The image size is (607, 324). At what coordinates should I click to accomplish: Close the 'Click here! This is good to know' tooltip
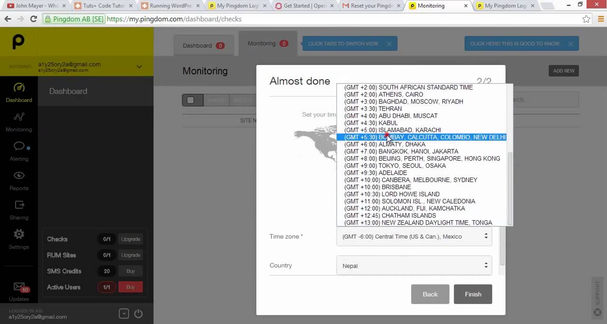coord(570,44)
